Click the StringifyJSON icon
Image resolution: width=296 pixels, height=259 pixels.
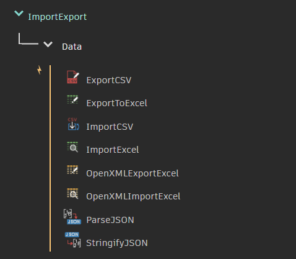click(x=72, y=240)
